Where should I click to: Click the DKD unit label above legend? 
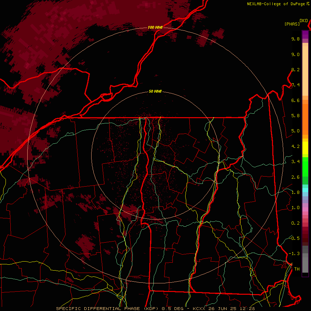304,21
